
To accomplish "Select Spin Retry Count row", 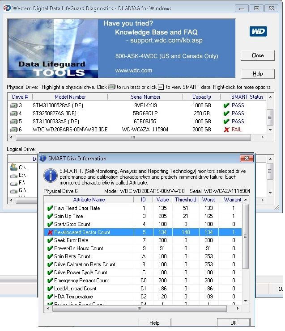I will 143,256.
